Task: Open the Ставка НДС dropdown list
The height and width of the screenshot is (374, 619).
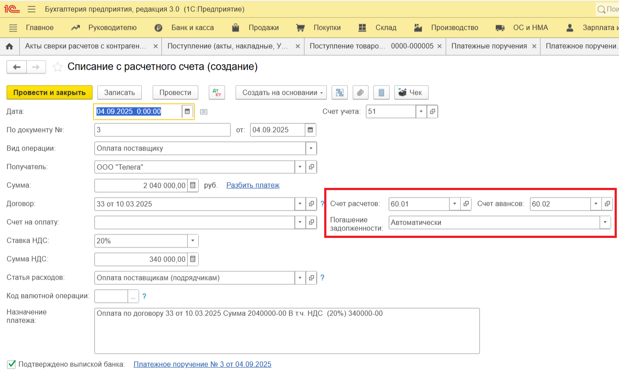Action: pyautogui.click(x=193, y=241)
